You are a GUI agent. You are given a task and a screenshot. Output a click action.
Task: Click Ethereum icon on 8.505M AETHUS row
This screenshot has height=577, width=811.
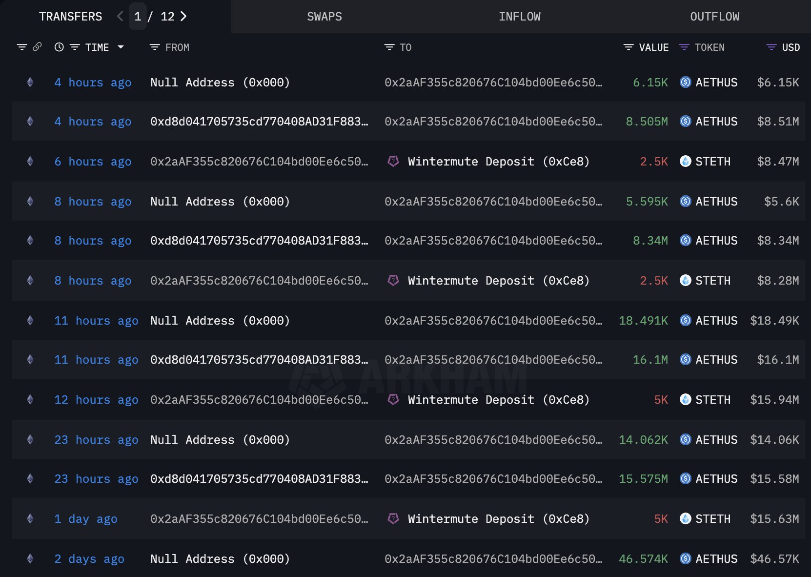pyautogui.click(x=30, y=122)
